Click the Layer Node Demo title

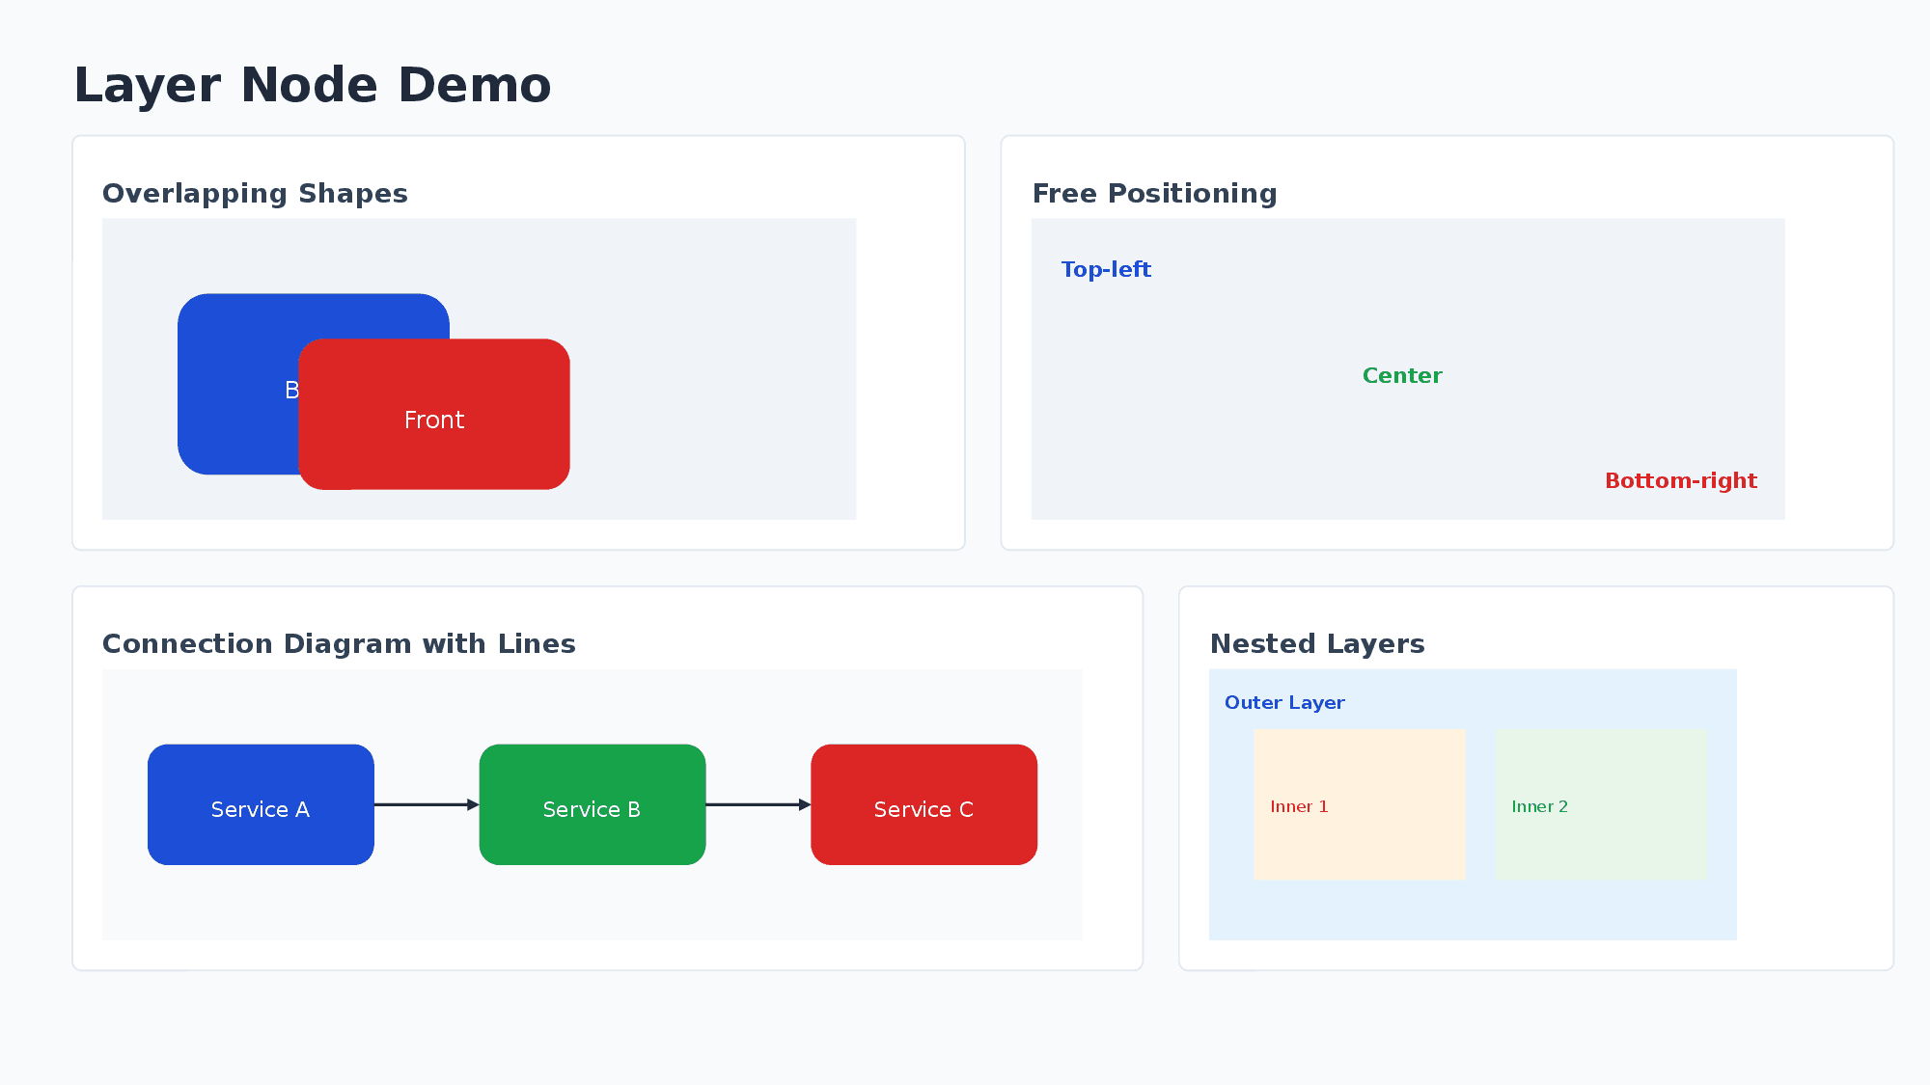click(312, 85)
